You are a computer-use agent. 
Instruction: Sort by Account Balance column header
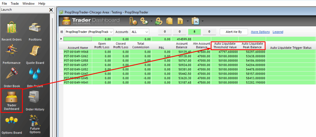tap(182, 46)
